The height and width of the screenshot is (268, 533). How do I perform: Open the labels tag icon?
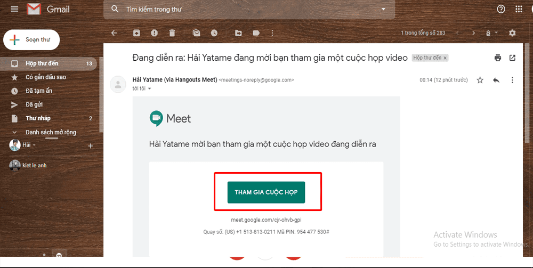(256, 33)
